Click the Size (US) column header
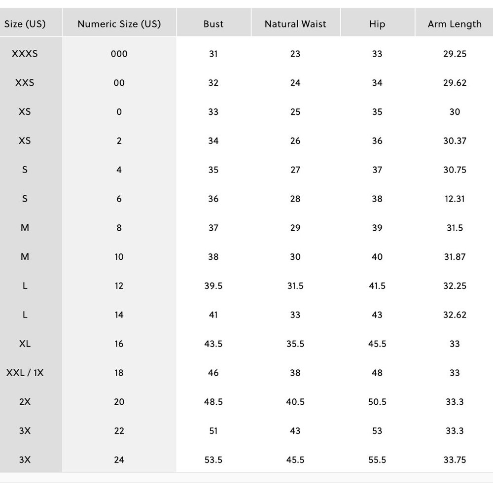The image size is (493, 493). tap(25, 24)
